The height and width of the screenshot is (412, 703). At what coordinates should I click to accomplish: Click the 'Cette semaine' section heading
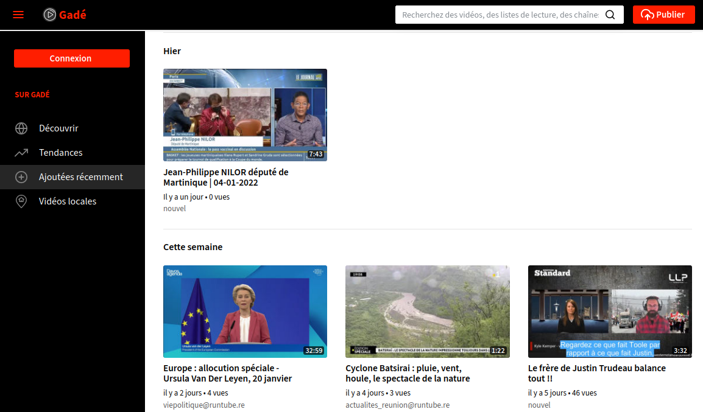193,247
